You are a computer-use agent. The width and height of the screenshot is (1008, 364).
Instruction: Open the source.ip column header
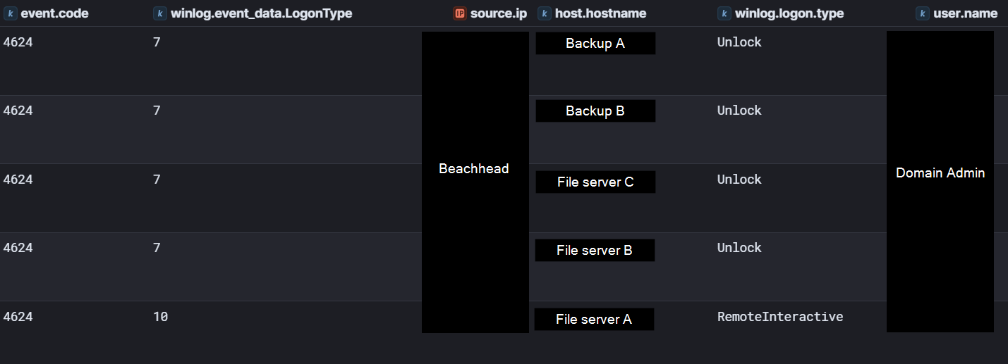pyautogui.click(x=498, y=13)
